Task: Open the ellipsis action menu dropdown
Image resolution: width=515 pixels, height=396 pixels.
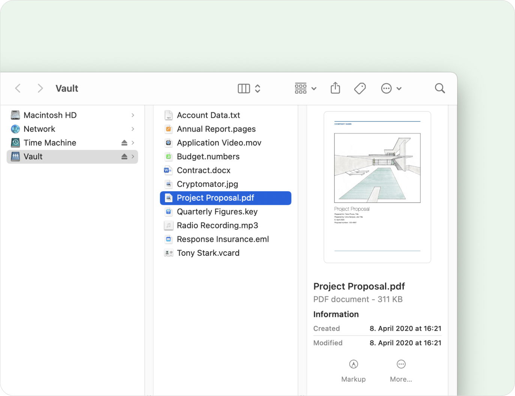Action: pyautogui.click(x=391, y=88)
